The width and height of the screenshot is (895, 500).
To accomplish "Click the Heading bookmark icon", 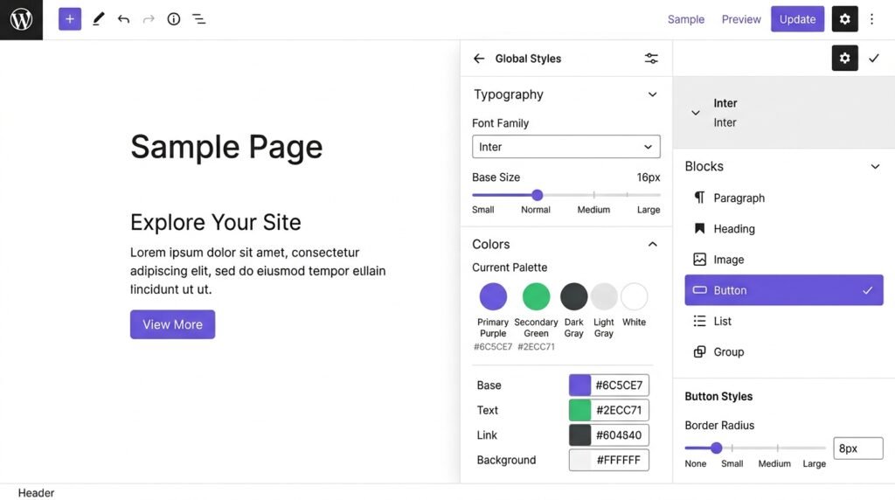I will pyautogui.click(x=699, y=228).
